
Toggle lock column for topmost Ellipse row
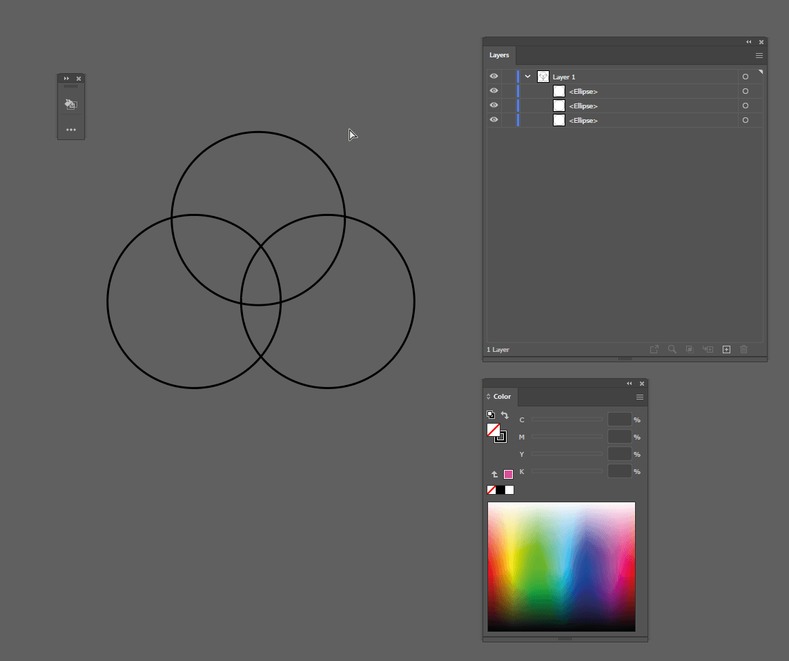coord(507,91)
